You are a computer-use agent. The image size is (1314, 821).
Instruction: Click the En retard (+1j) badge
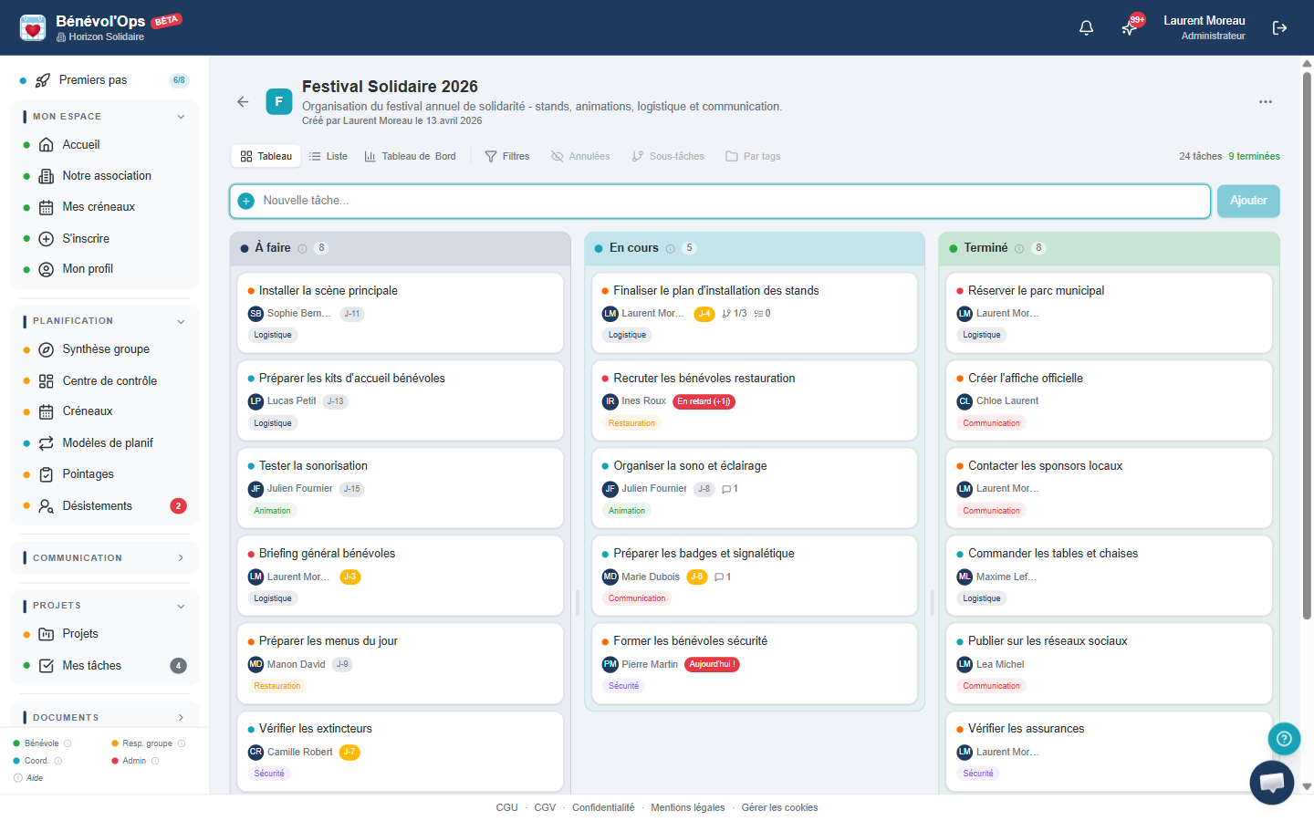[x=704, y=401]
